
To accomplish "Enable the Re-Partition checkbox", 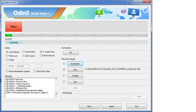I will [24, 52].
